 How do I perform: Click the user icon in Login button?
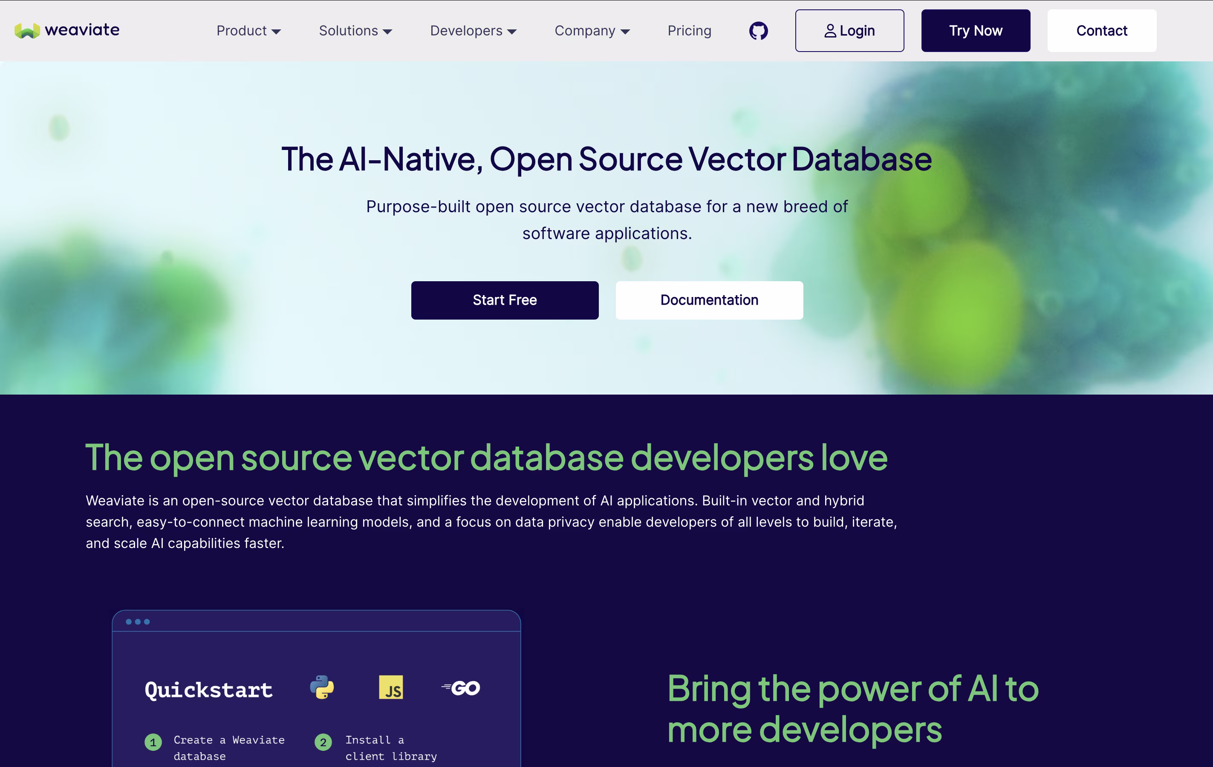point(830,31)
